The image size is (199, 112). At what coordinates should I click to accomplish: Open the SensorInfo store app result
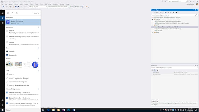click(x=23, y=55)
